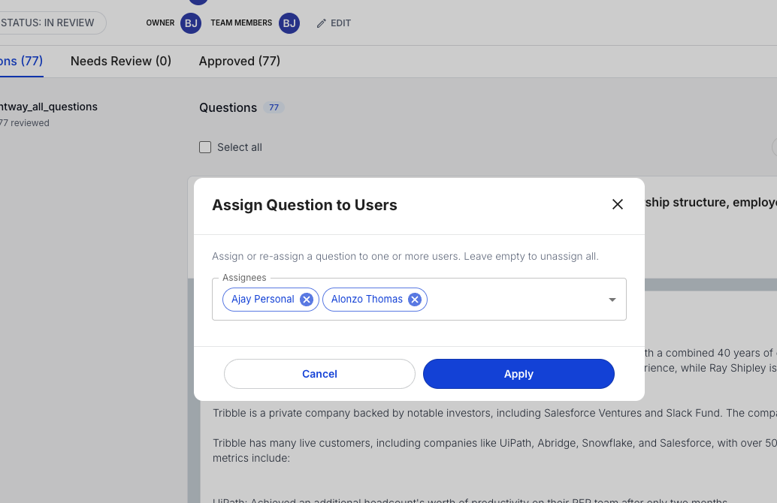The height and width of the screenshot is (503, 777).
Task: Click the Edit pencil icon
Action: (334, 23)
